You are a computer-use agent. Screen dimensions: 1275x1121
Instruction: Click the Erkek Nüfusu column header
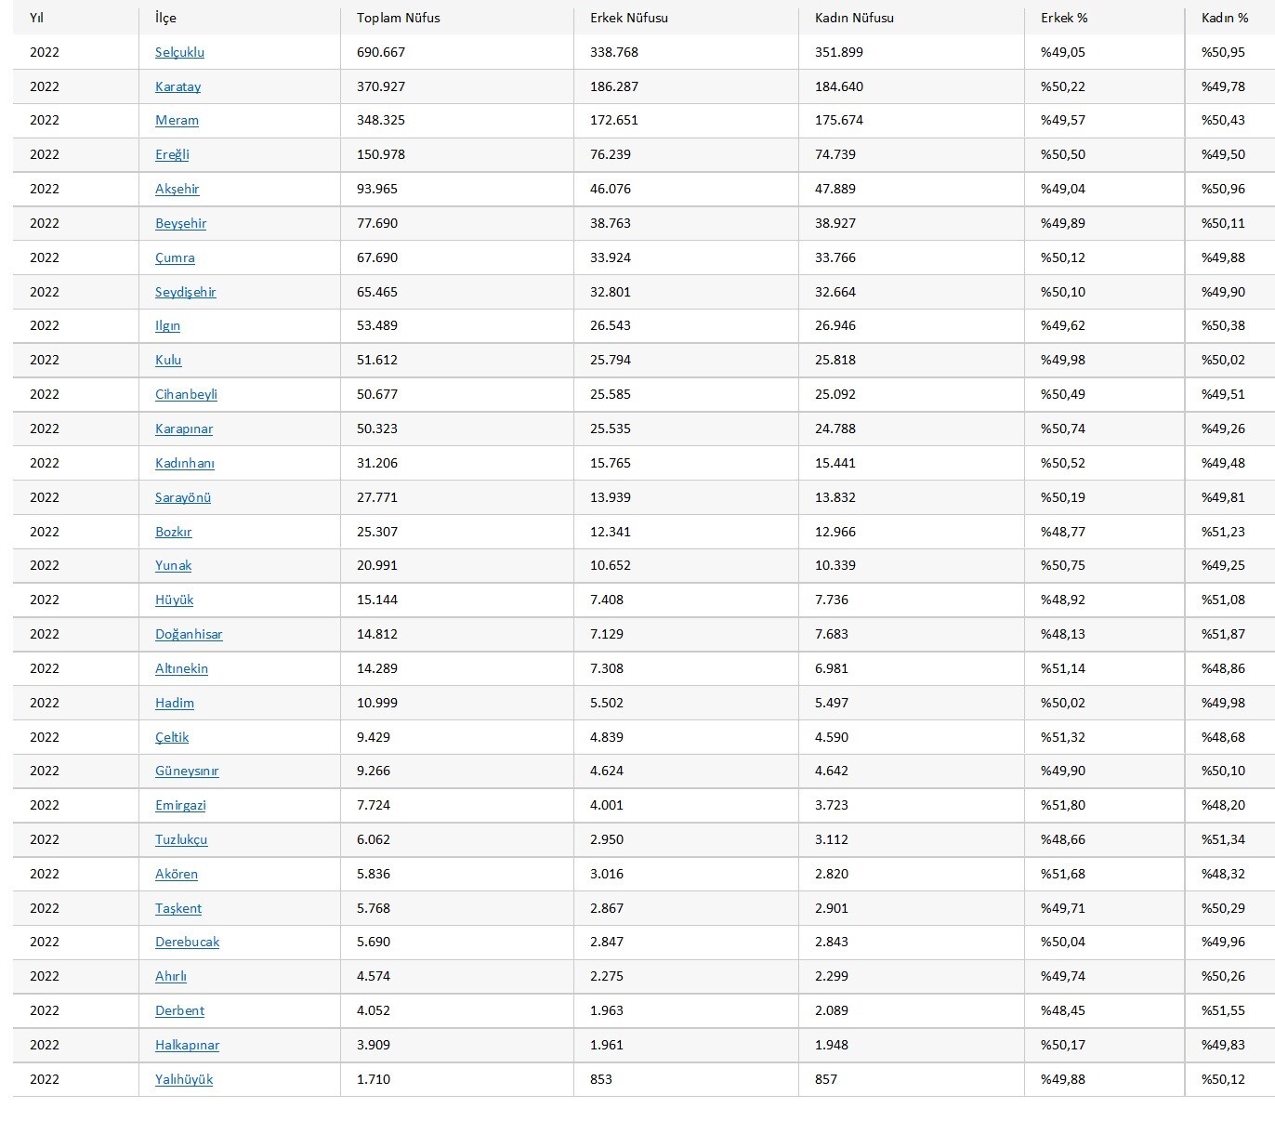[x=628, y=18]
